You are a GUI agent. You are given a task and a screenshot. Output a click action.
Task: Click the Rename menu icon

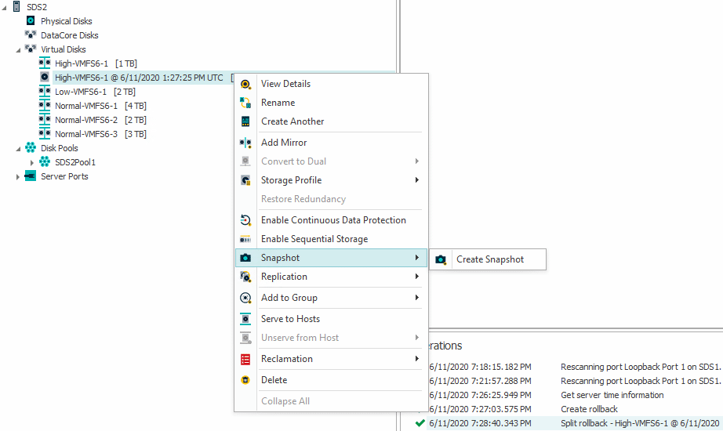pyautogui.click(x=245, y=103)
